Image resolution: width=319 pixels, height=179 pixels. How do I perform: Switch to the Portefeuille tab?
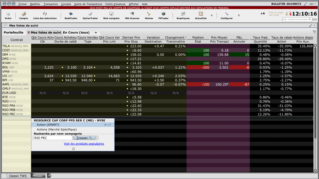pos(14,32)
